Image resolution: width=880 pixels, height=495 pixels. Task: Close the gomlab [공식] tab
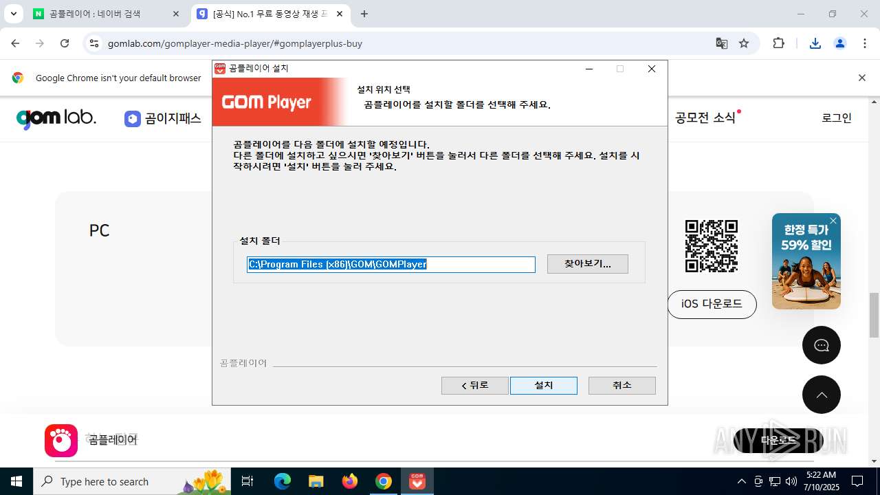pyautogui.click(x=339, y=14)
